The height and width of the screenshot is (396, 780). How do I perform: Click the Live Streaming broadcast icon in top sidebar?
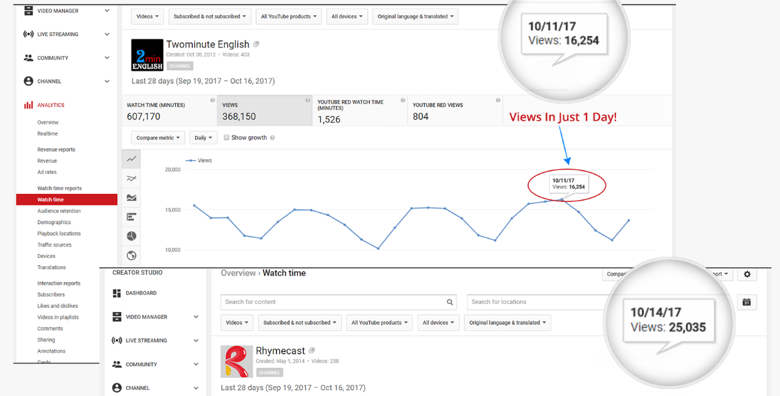(29, 34)
